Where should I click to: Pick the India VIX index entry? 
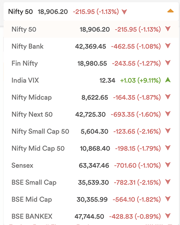pos(91,80)
